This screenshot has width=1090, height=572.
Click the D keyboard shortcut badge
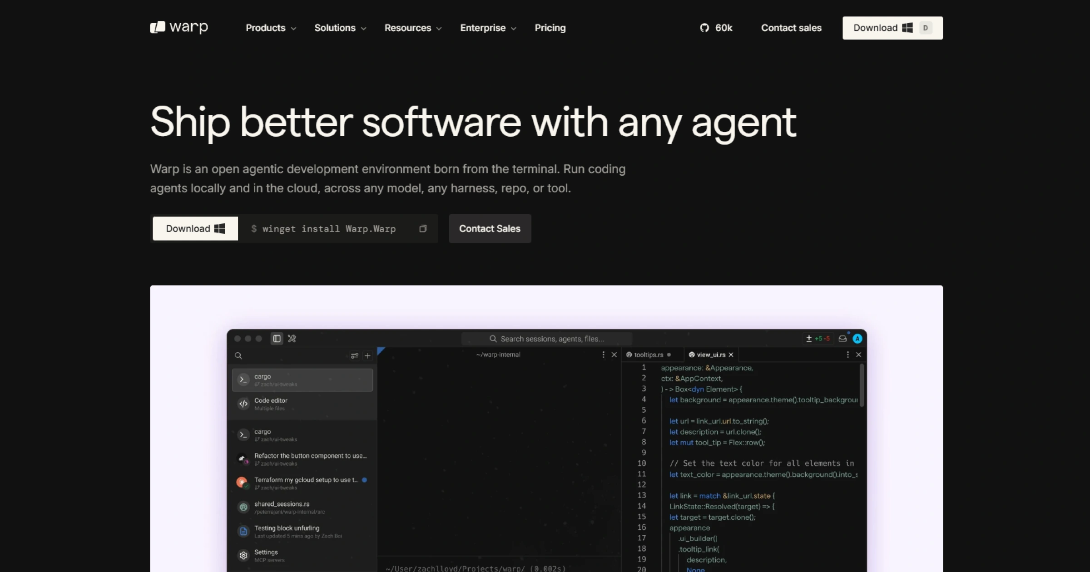pos(926,28)
